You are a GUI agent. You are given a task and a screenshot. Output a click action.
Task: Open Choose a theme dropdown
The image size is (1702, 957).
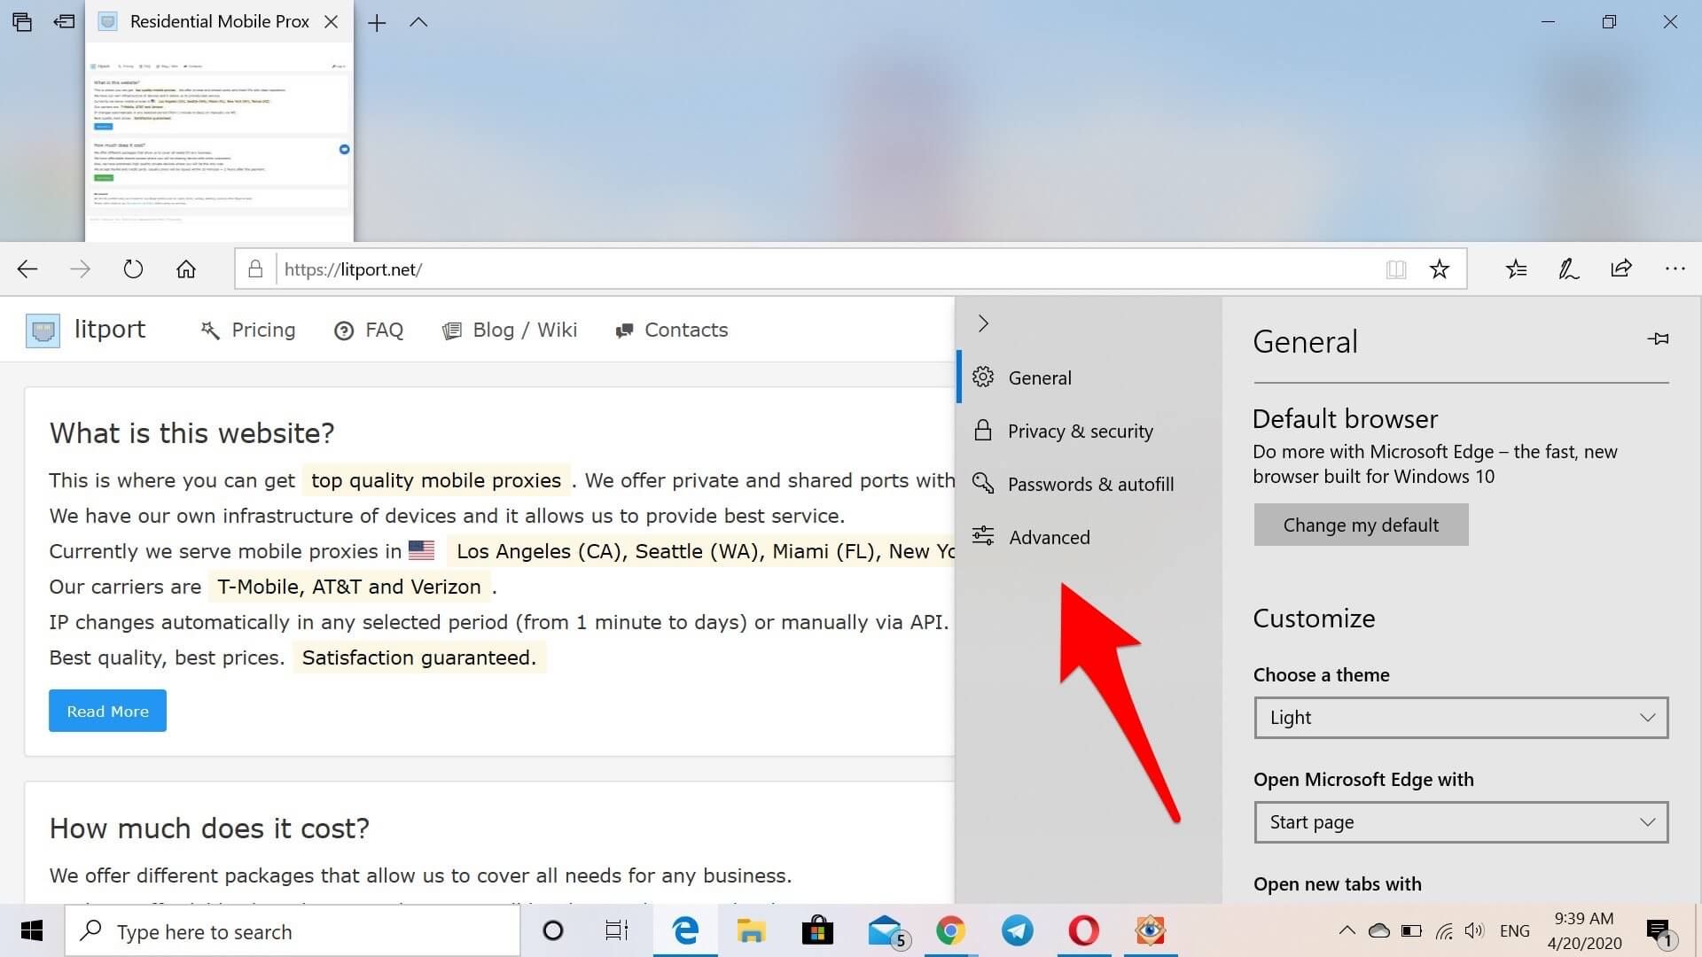click(1461, 718)
